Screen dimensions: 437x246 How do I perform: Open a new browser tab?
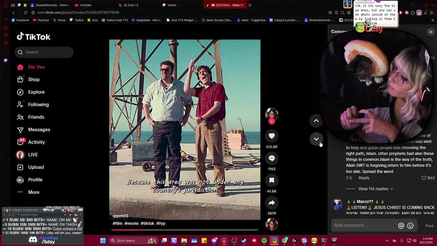250,5
